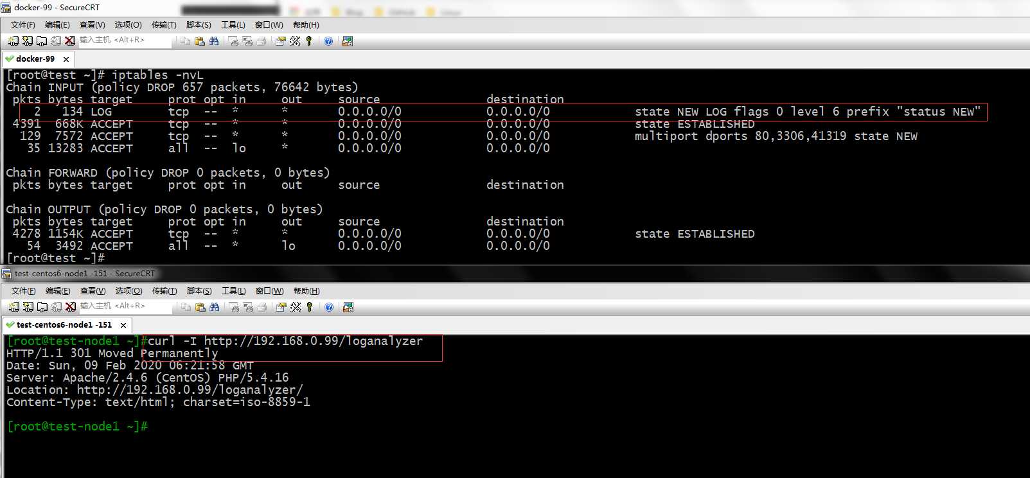Open 查看(V) menu in test-centos6-node1 window
Viewport: 1030px width, 478px height.
(x=93, y=291)
